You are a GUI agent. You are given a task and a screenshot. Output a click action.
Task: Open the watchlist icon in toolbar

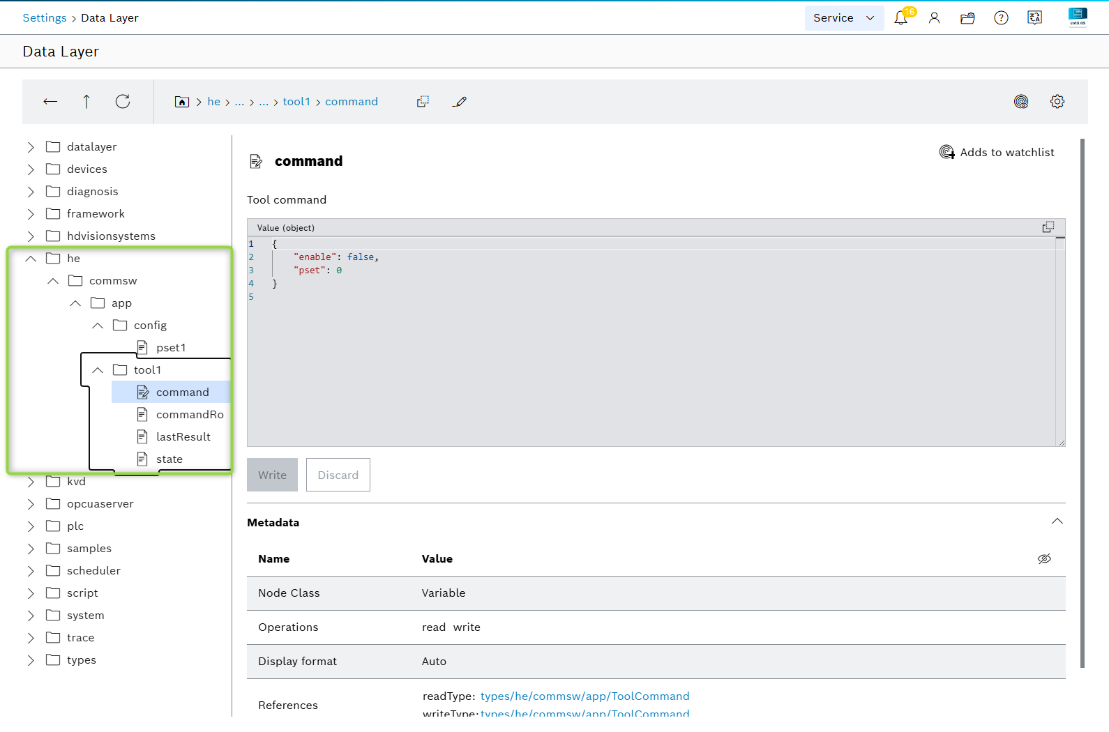tap(1020, 102)
